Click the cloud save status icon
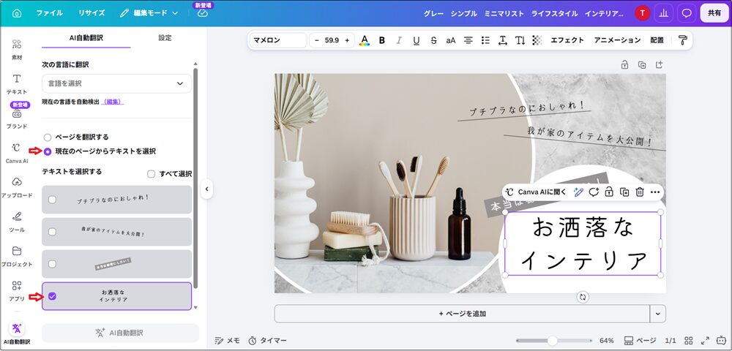 [x=202, y=13]
